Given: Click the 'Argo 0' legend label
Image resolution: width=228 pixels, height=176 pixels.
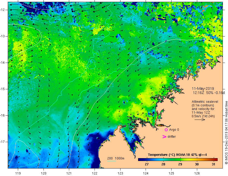Looking at the screenshot, I should point(174,130).
